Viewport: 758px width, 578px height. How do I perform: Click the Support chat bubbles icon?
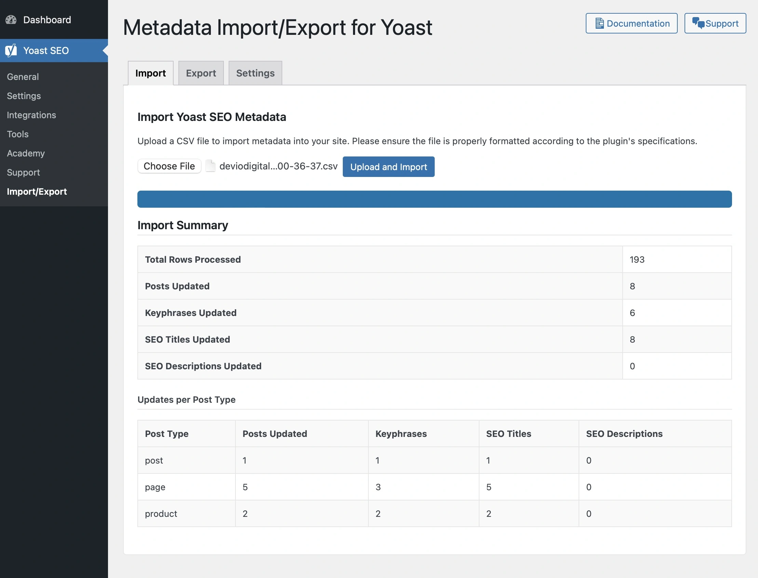(699, 23)
